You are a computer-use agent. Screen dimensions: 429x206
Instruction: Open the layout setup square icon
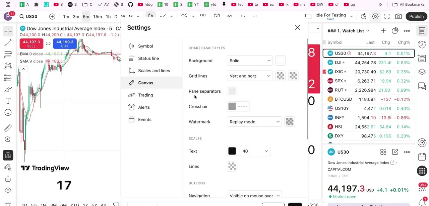pyautogui.click(x=308, y=16)
